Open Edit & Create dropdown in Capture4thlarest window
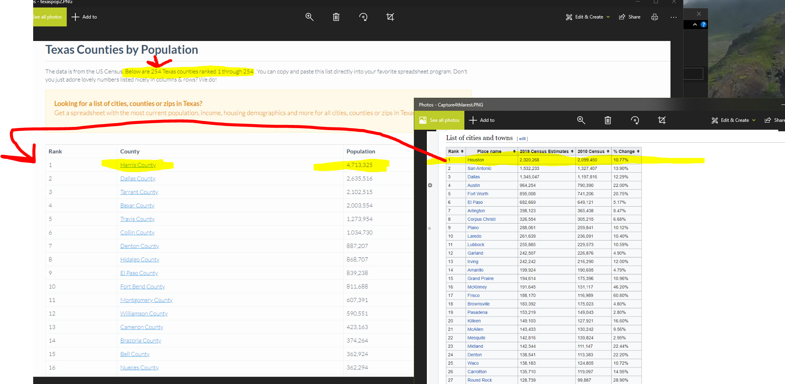Viewport: 785px width, 384px height. coord(734,120)
